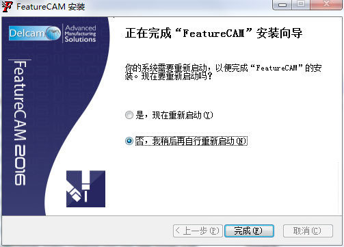The image size is (344, 247).
Task: Click the maximize button in the title bar
Action: coord(301,5)
